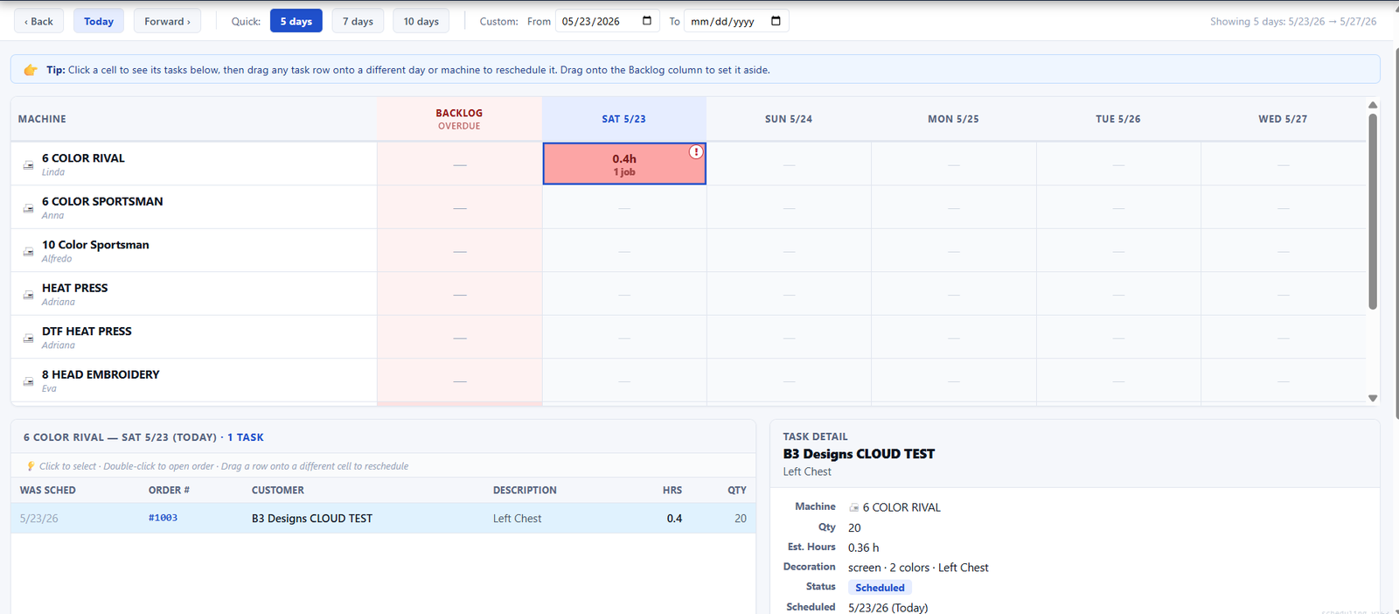Click the ORDER # column header

169,491
